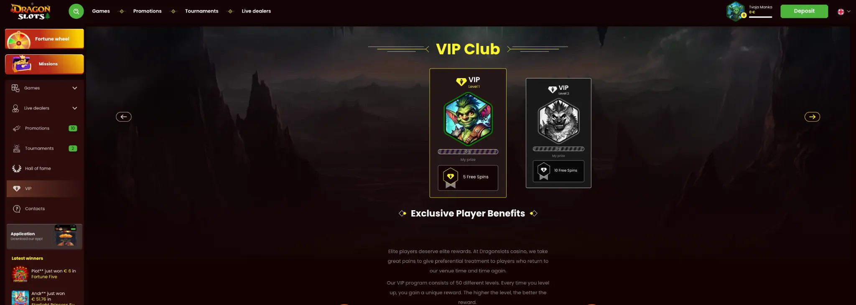Screen dimensions: 856x305
Task: Click the VIP Level 1 progress bar
Action: tap(468, 152)
